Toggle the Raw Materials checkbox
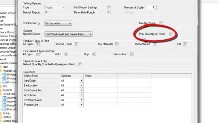The height and width of the screenshot is (123, 219). 117,44
